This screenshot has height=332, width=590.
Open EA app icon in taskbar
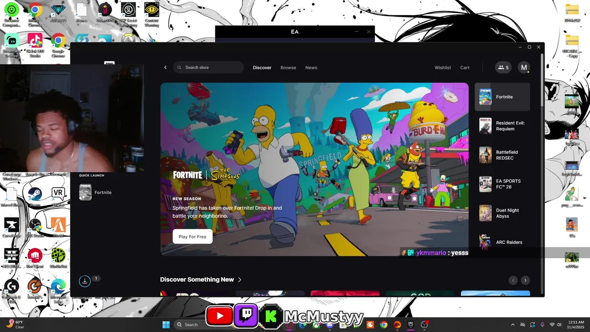[x=397, y=325]
